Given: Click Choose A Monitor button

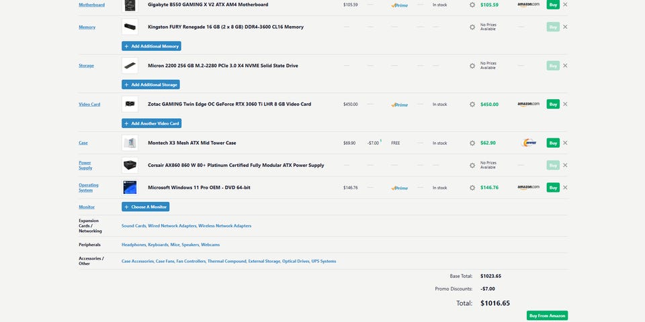Looking at the screenshot, I should point(146,207).
